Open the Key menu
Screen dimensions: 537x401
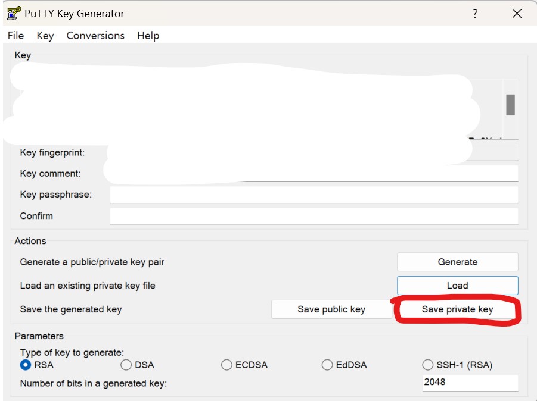45,36
